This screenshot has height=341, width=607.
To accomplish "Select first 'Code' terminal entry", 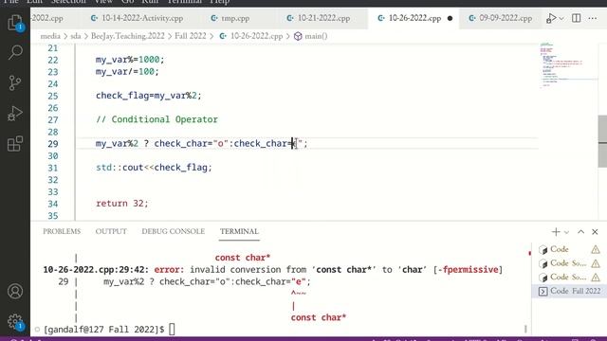I will [569, 249].
